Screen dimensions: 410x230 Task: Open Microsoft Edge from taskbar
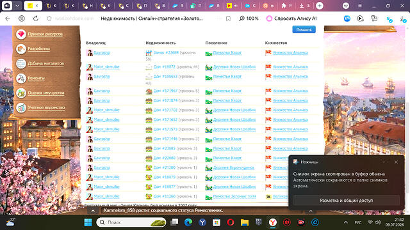tap(188, 222)
